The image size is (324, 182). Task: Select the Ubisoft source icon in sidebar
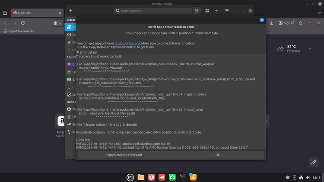pos(69,87)
